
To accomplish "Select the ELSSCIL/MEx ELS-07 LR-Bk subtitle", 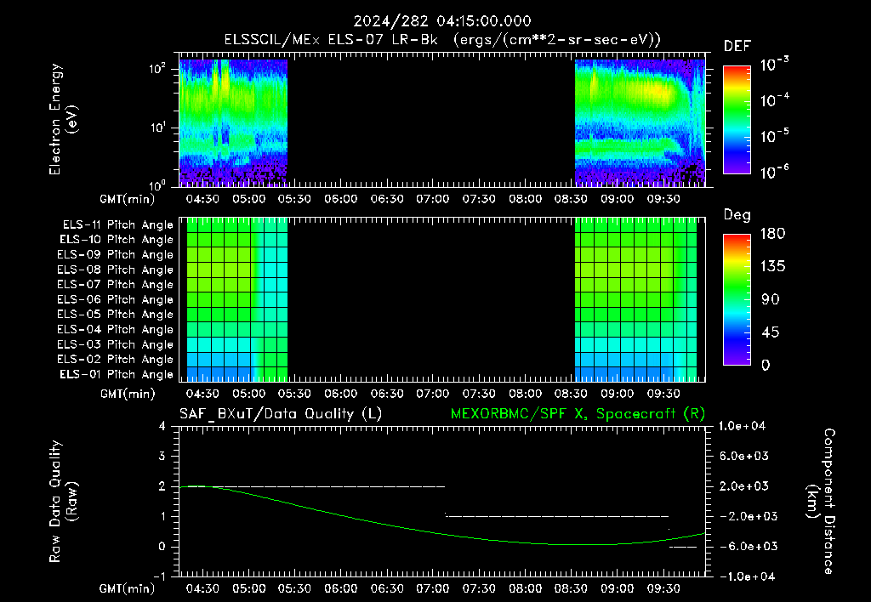I will pos(331,40).
